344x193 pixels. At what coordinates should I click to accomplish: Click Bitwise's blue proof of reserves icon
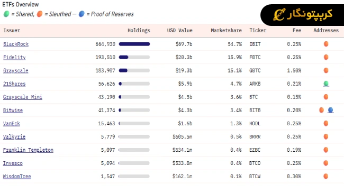330,110
